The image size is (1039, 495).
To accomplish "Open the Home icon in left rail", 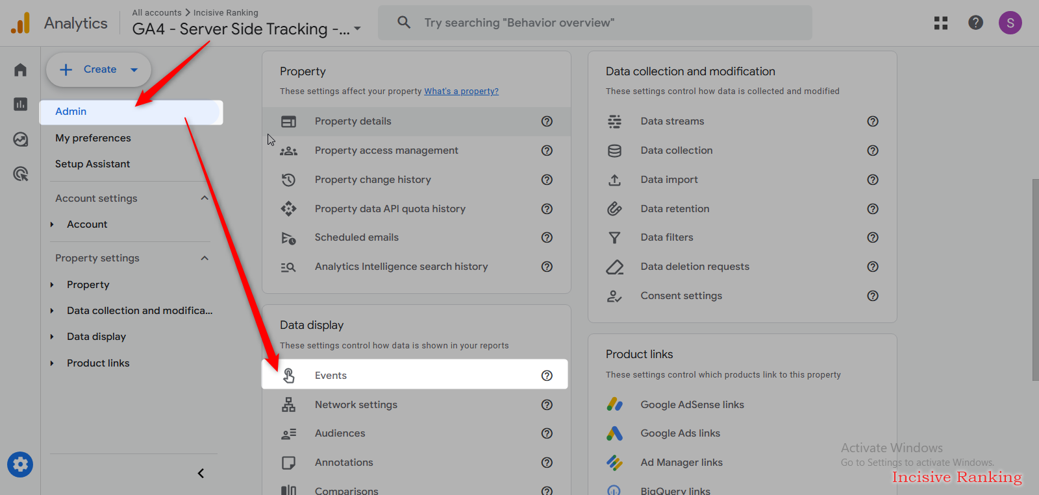I will click(x=20, y=69).
